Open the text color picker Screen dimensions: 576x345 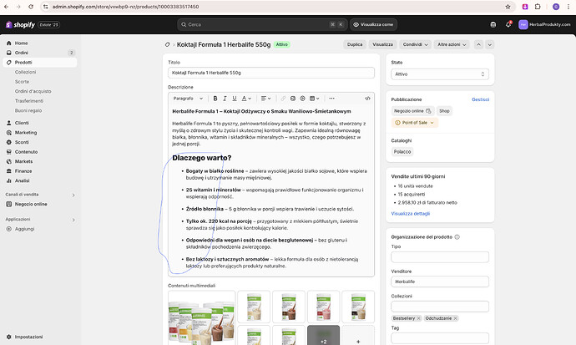point(246,99)
